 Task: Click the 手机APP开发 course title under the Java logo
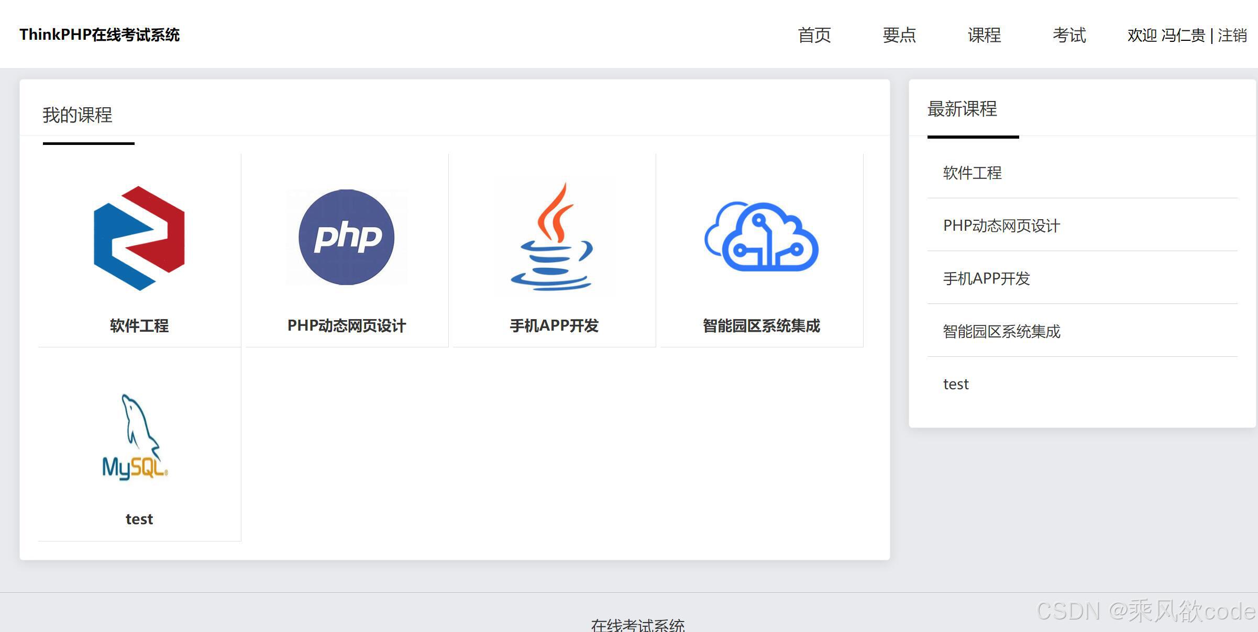tap(554, 325)
